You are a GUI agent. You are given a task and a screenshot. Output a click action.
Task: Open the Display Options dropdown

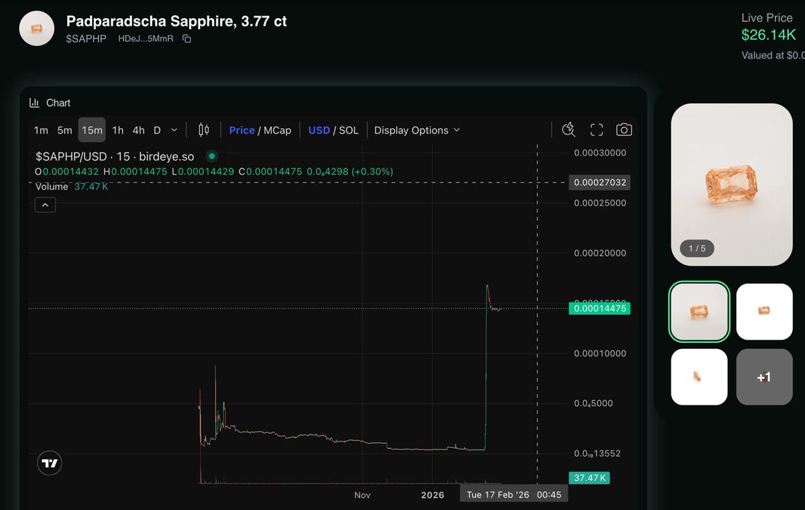point(417,130)
